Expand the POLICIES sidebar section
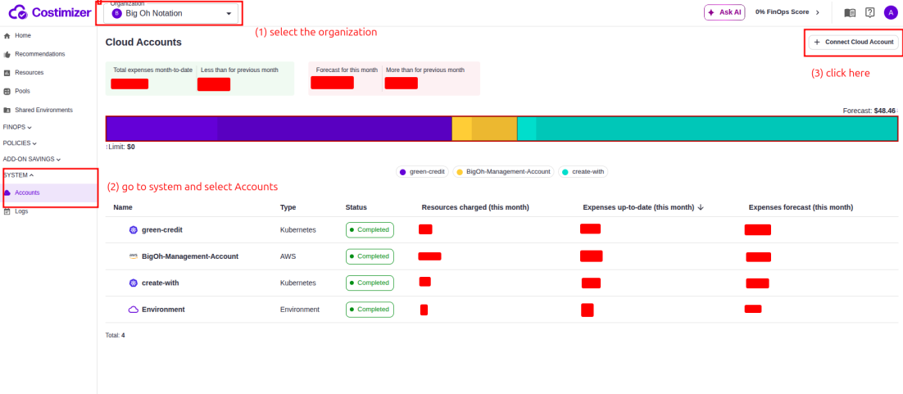 (20, 143)
